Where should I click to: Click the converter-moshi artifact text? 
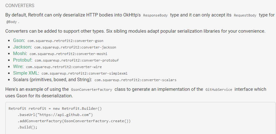click(x=68, y=54)
